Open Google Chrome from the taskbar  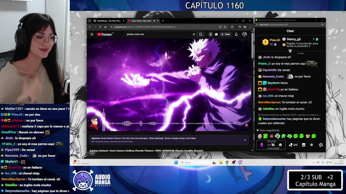pos(227,162)
